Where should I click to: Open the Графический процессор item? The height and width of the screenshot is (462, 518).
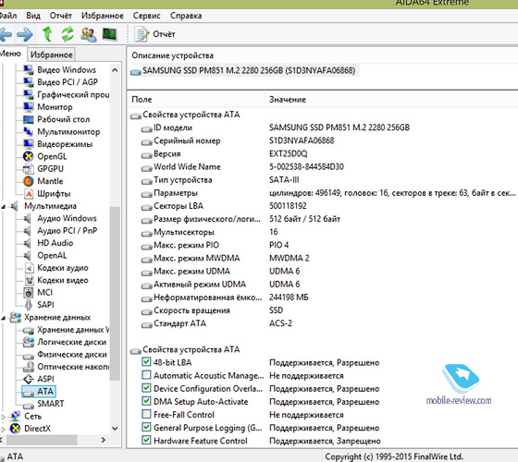(73, 94)
